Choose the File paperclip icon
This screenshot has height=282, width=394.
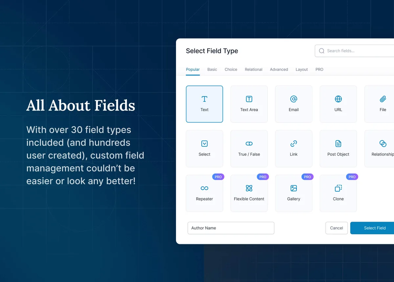pyautogui.click(x=383, y=99)
